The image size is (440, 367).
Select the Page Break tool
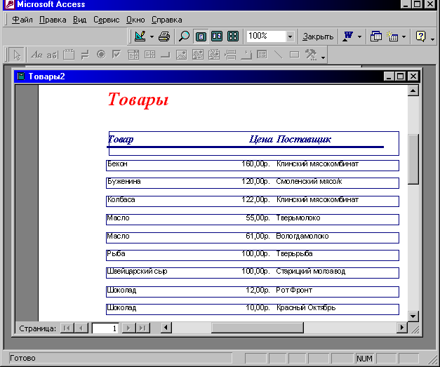[x=230, y=55]
